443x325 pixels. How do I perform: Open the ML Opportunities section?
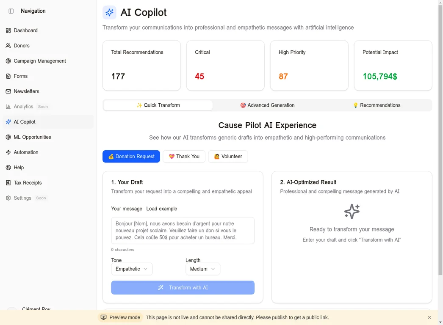(x=33, y=137)
